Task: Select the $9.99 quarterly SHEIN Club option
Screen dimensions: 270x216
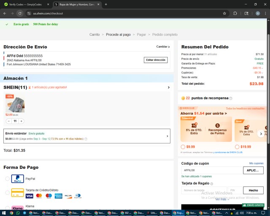Action: click(x=183, y=147)
